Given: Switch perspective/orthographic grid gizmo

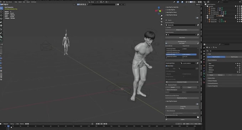Looking at the screenshot, I should point(162,25).
